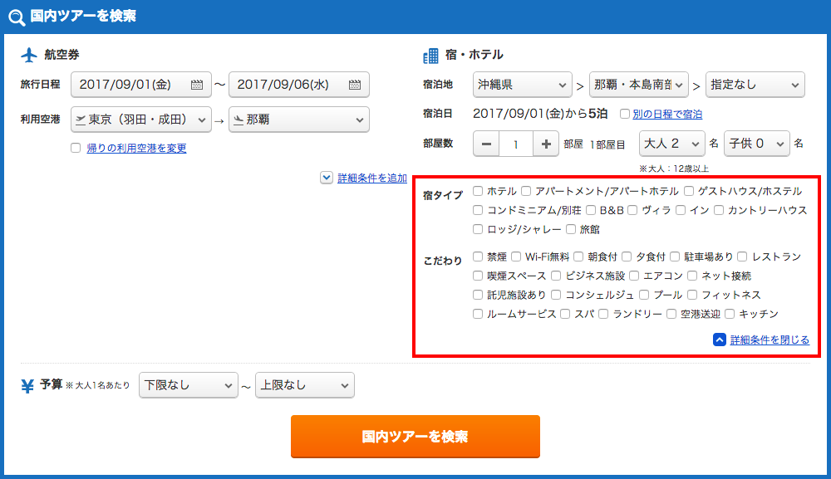Screen dimensions: 831x479
Task: Click the blue chevron icon next to 詳細条件を追加
Action: [x=327, y=178]
